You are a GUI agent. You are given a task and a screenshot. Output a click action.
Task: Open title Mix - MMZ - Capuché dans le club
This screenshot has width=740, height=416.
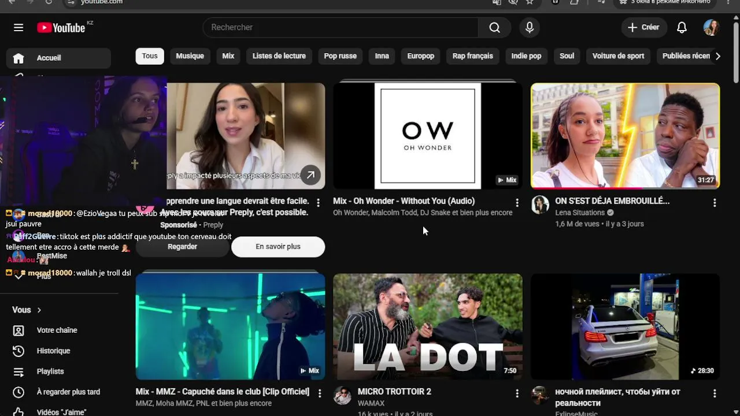223,392
